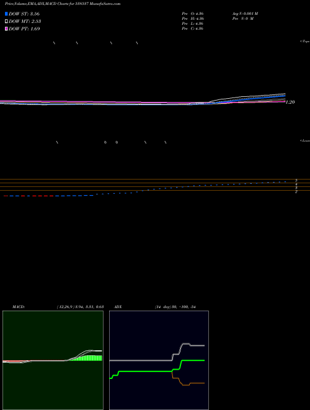Click the green histogram bars in the MACD chart
The width and height of the screenshot is (310, 410).
click(x=87, y=358)
